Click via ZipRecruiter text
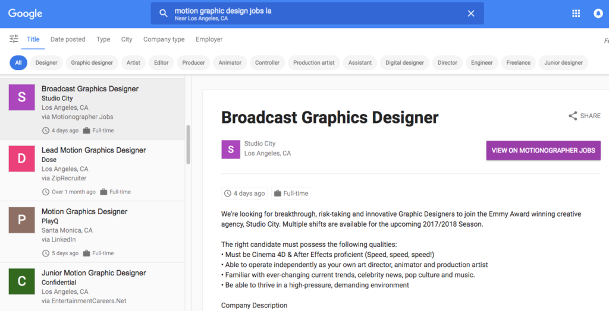Viewport: 609px width, 311px height. pyautogui.click(x=64, y=178)
